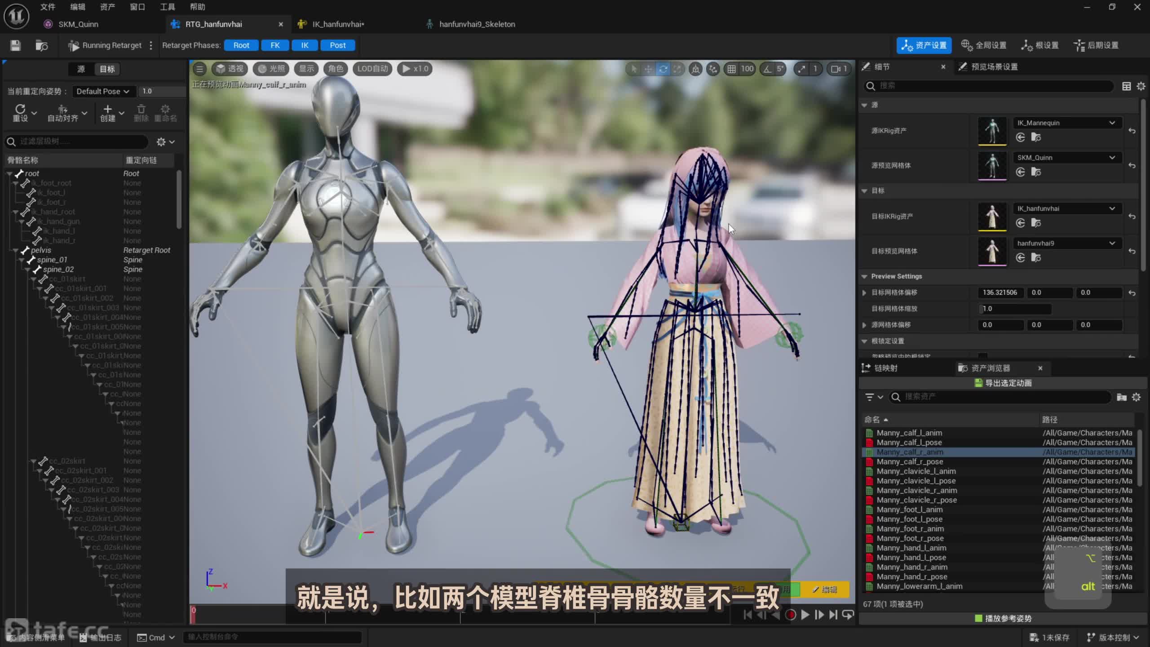This screenshot has width=1150, height=647.
Task: Open the IK_Mannequin source rig dropdown
Action: click(1066, 123)
